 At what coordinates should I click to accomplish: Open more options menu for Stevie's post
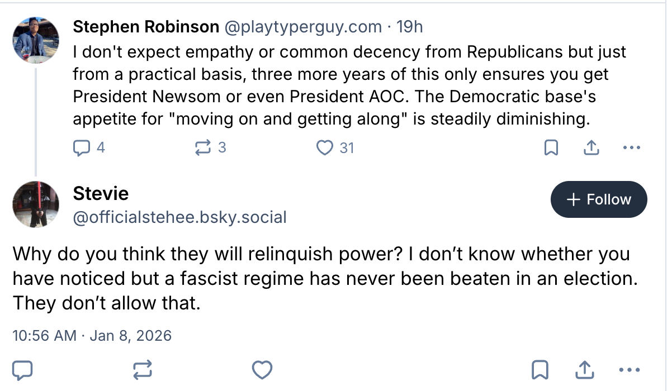[630, 369]
